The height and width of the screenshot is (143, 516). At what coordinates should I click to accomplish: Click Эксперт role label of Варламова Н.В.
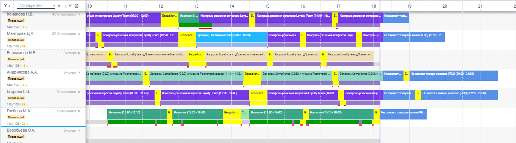[70, 53]
